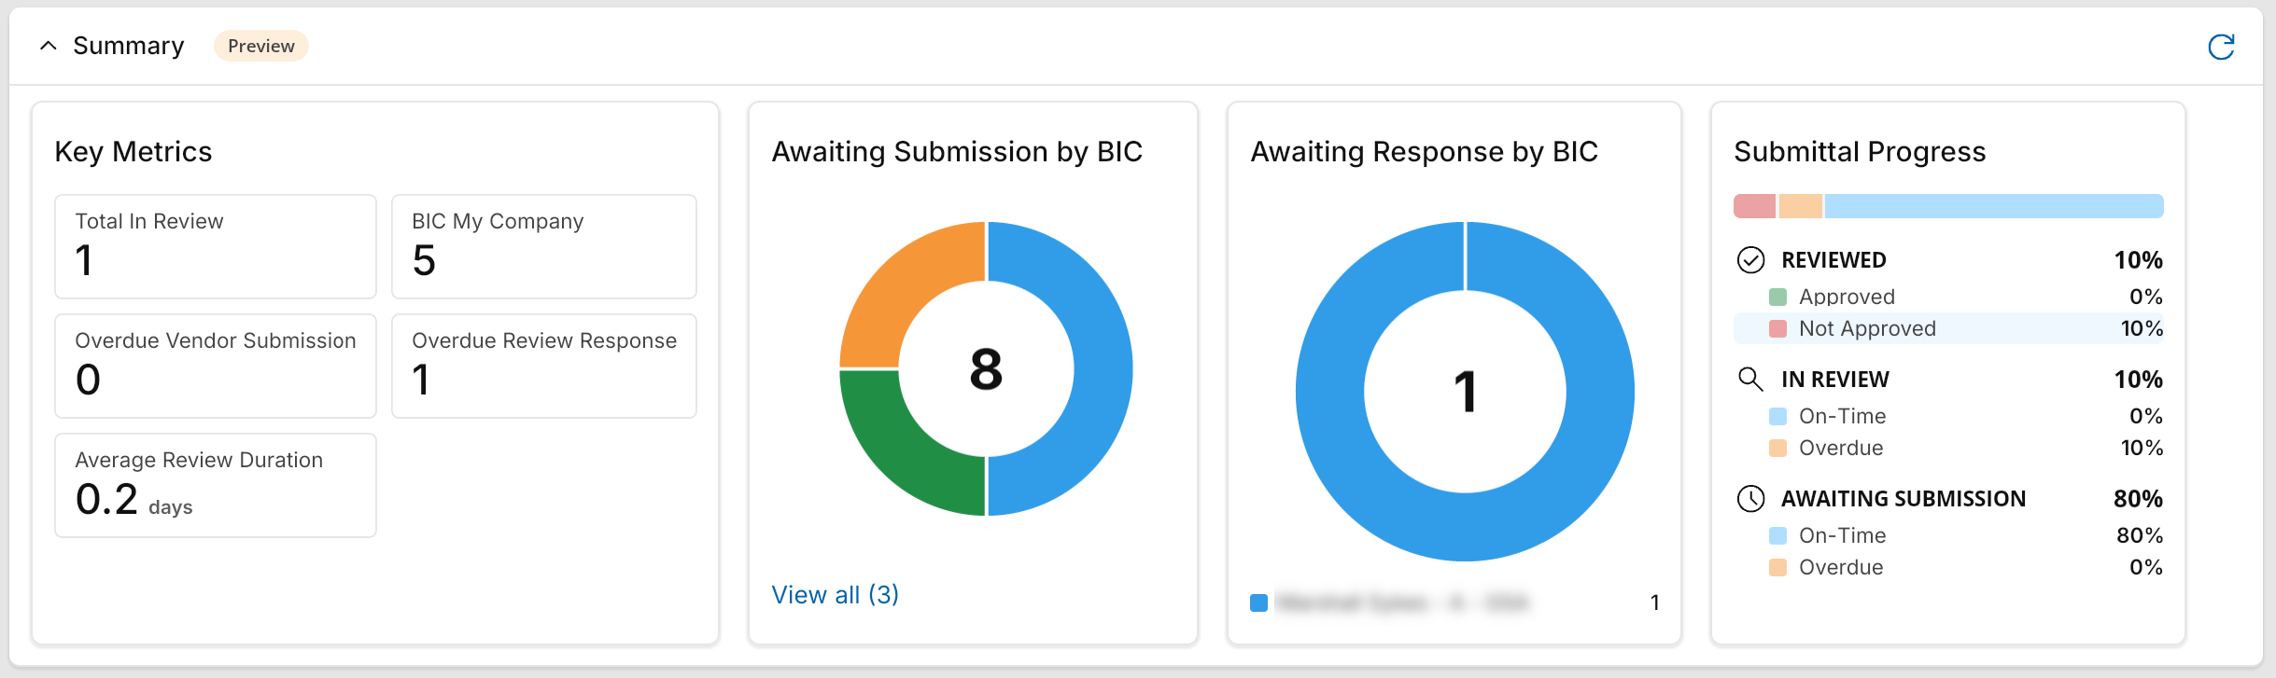The image size is (2276, 678).
Task: Select the Total In Review metric card
Action: point(216,246)
